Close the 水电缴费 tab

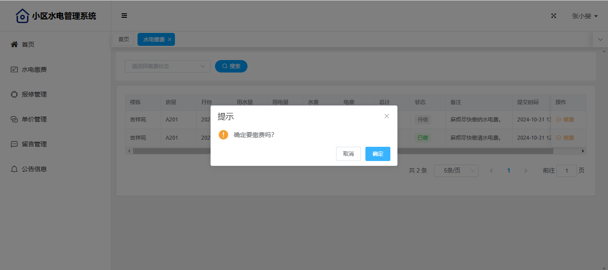pos(170,40)
